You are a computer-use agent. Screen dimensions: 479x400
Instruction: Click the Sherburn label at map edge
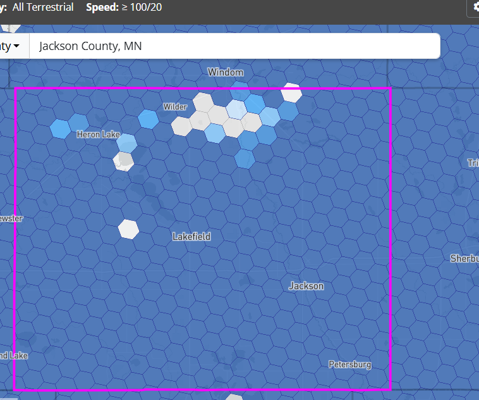[x=464, y=258]
